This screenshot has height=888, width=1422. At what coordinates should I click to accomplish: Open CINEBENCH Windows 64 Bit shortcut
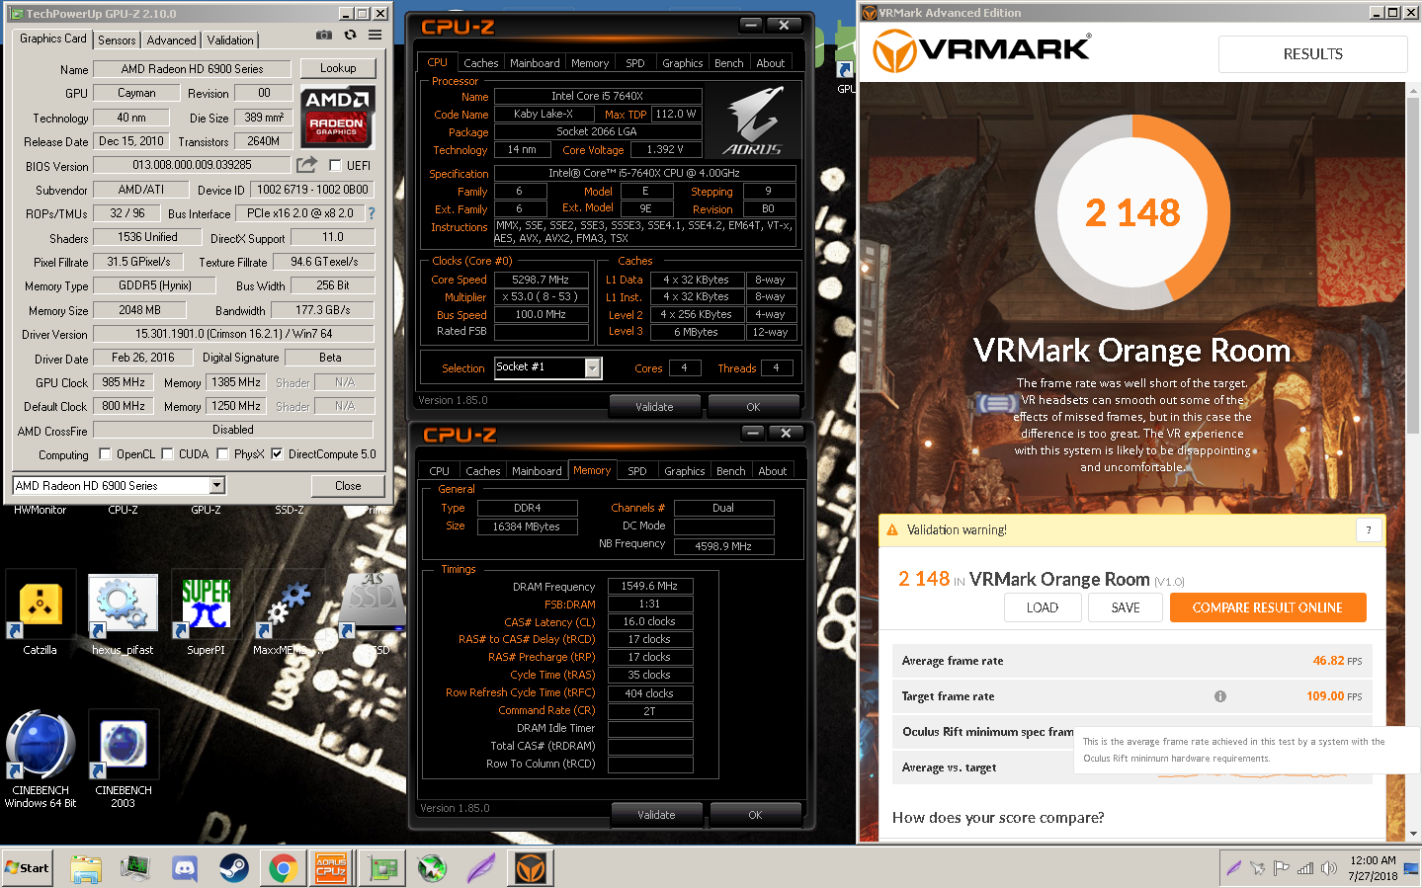pos(41,759)
